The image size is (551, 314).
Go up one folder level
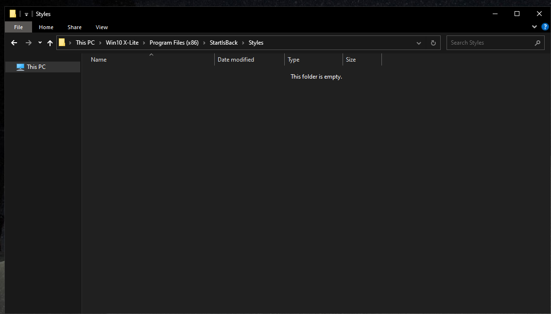[50, 43]
